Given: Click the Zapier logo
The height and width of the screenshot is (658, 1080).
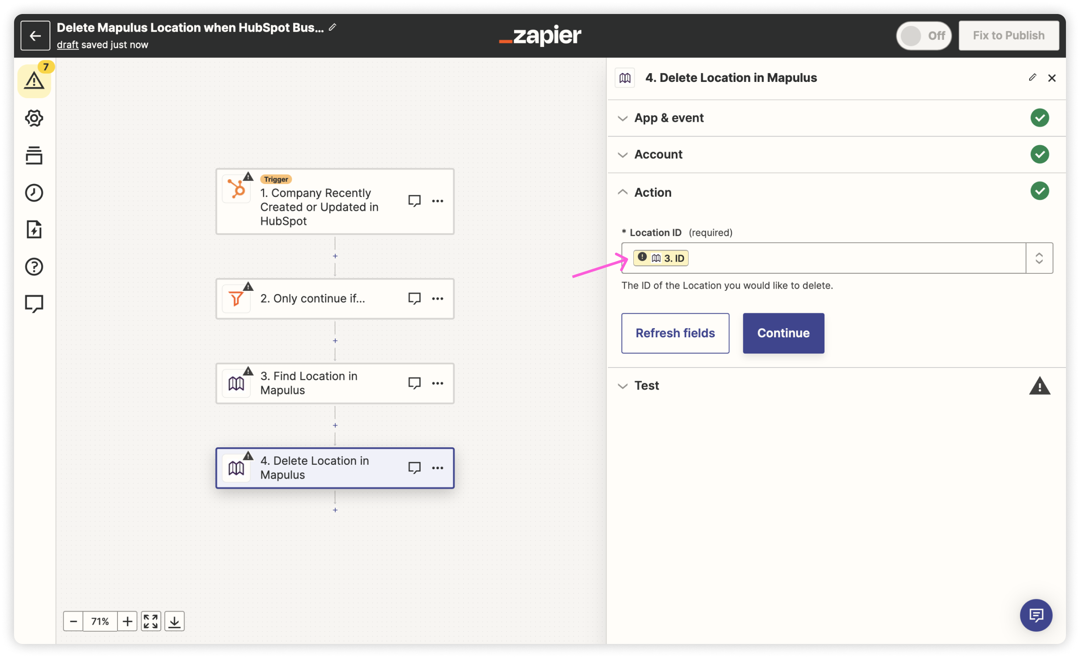Looking at the screenshot, I should pos(540,35).
